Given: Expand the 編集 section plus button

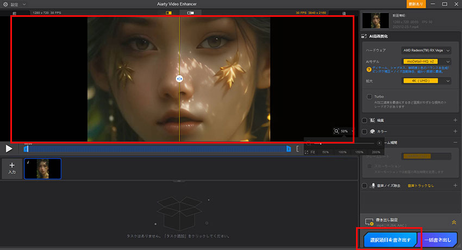Looking at the screenshot, I should point(455,120).
